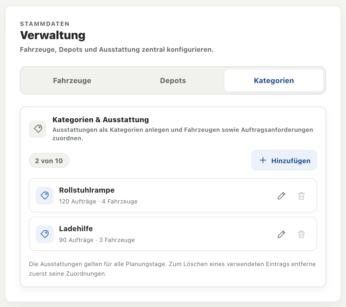Click the description 'Ausstattungen als Kategorien anlegen...'
Screen dimensions: 346x307
point(183,134)
